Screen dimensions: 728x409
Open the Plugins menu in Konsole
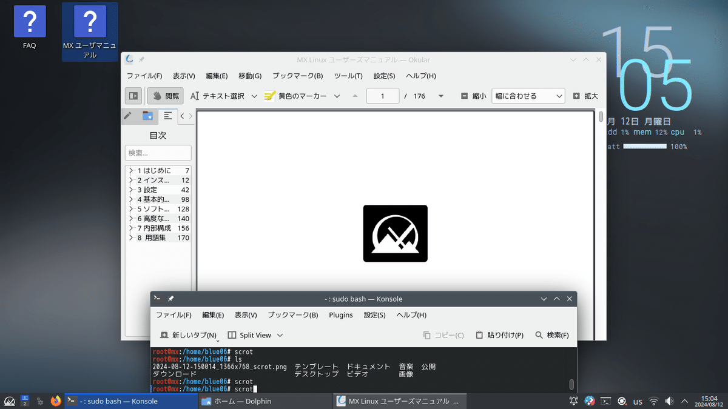(341, 314)
